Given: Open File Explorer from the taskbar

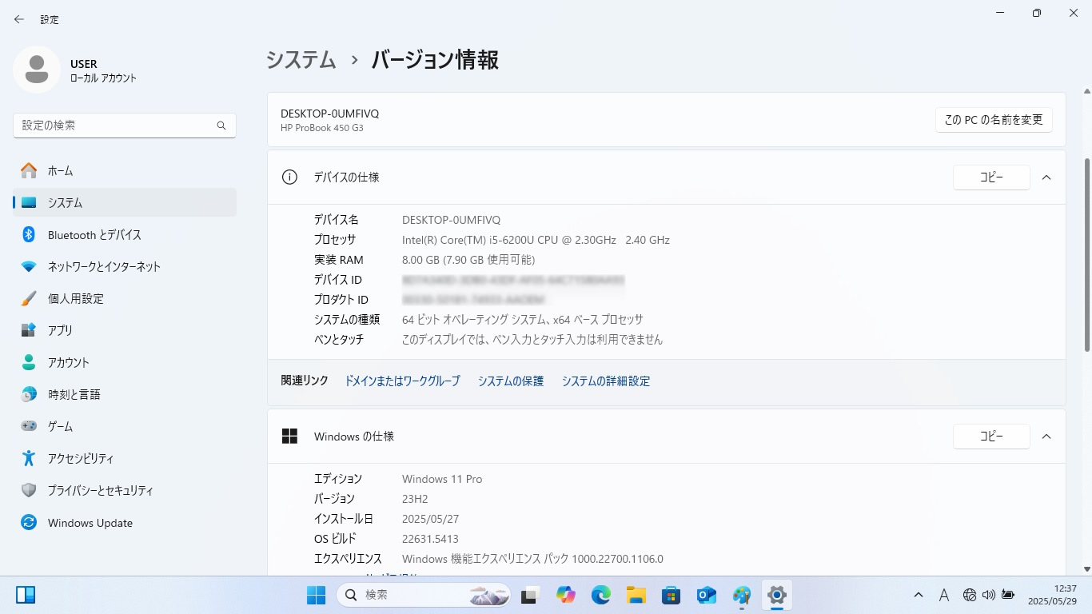Looking at the screenshot, I should (x=636, y=595).
